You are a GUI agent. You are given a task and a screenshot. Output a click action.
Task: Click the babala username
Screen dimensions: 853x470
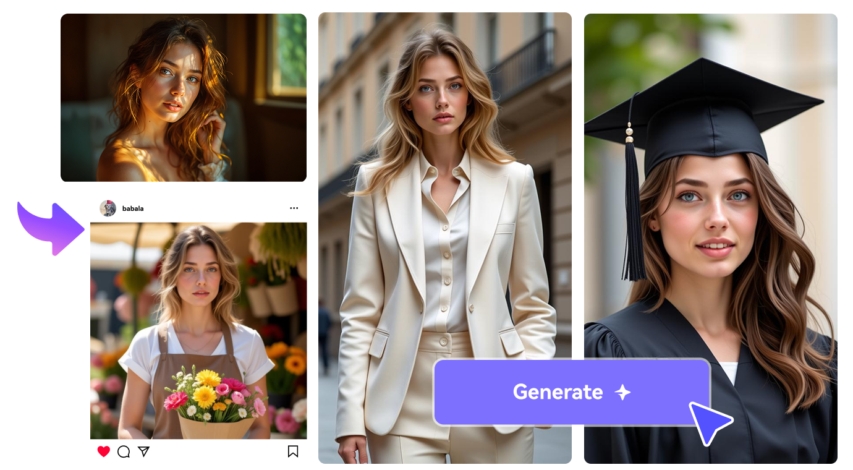coord(133,209)
